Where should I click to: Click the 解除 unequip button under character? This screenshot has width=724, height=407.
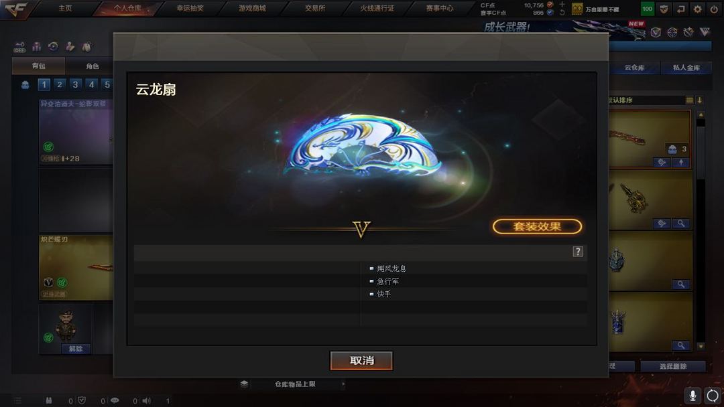click(76, 349)
